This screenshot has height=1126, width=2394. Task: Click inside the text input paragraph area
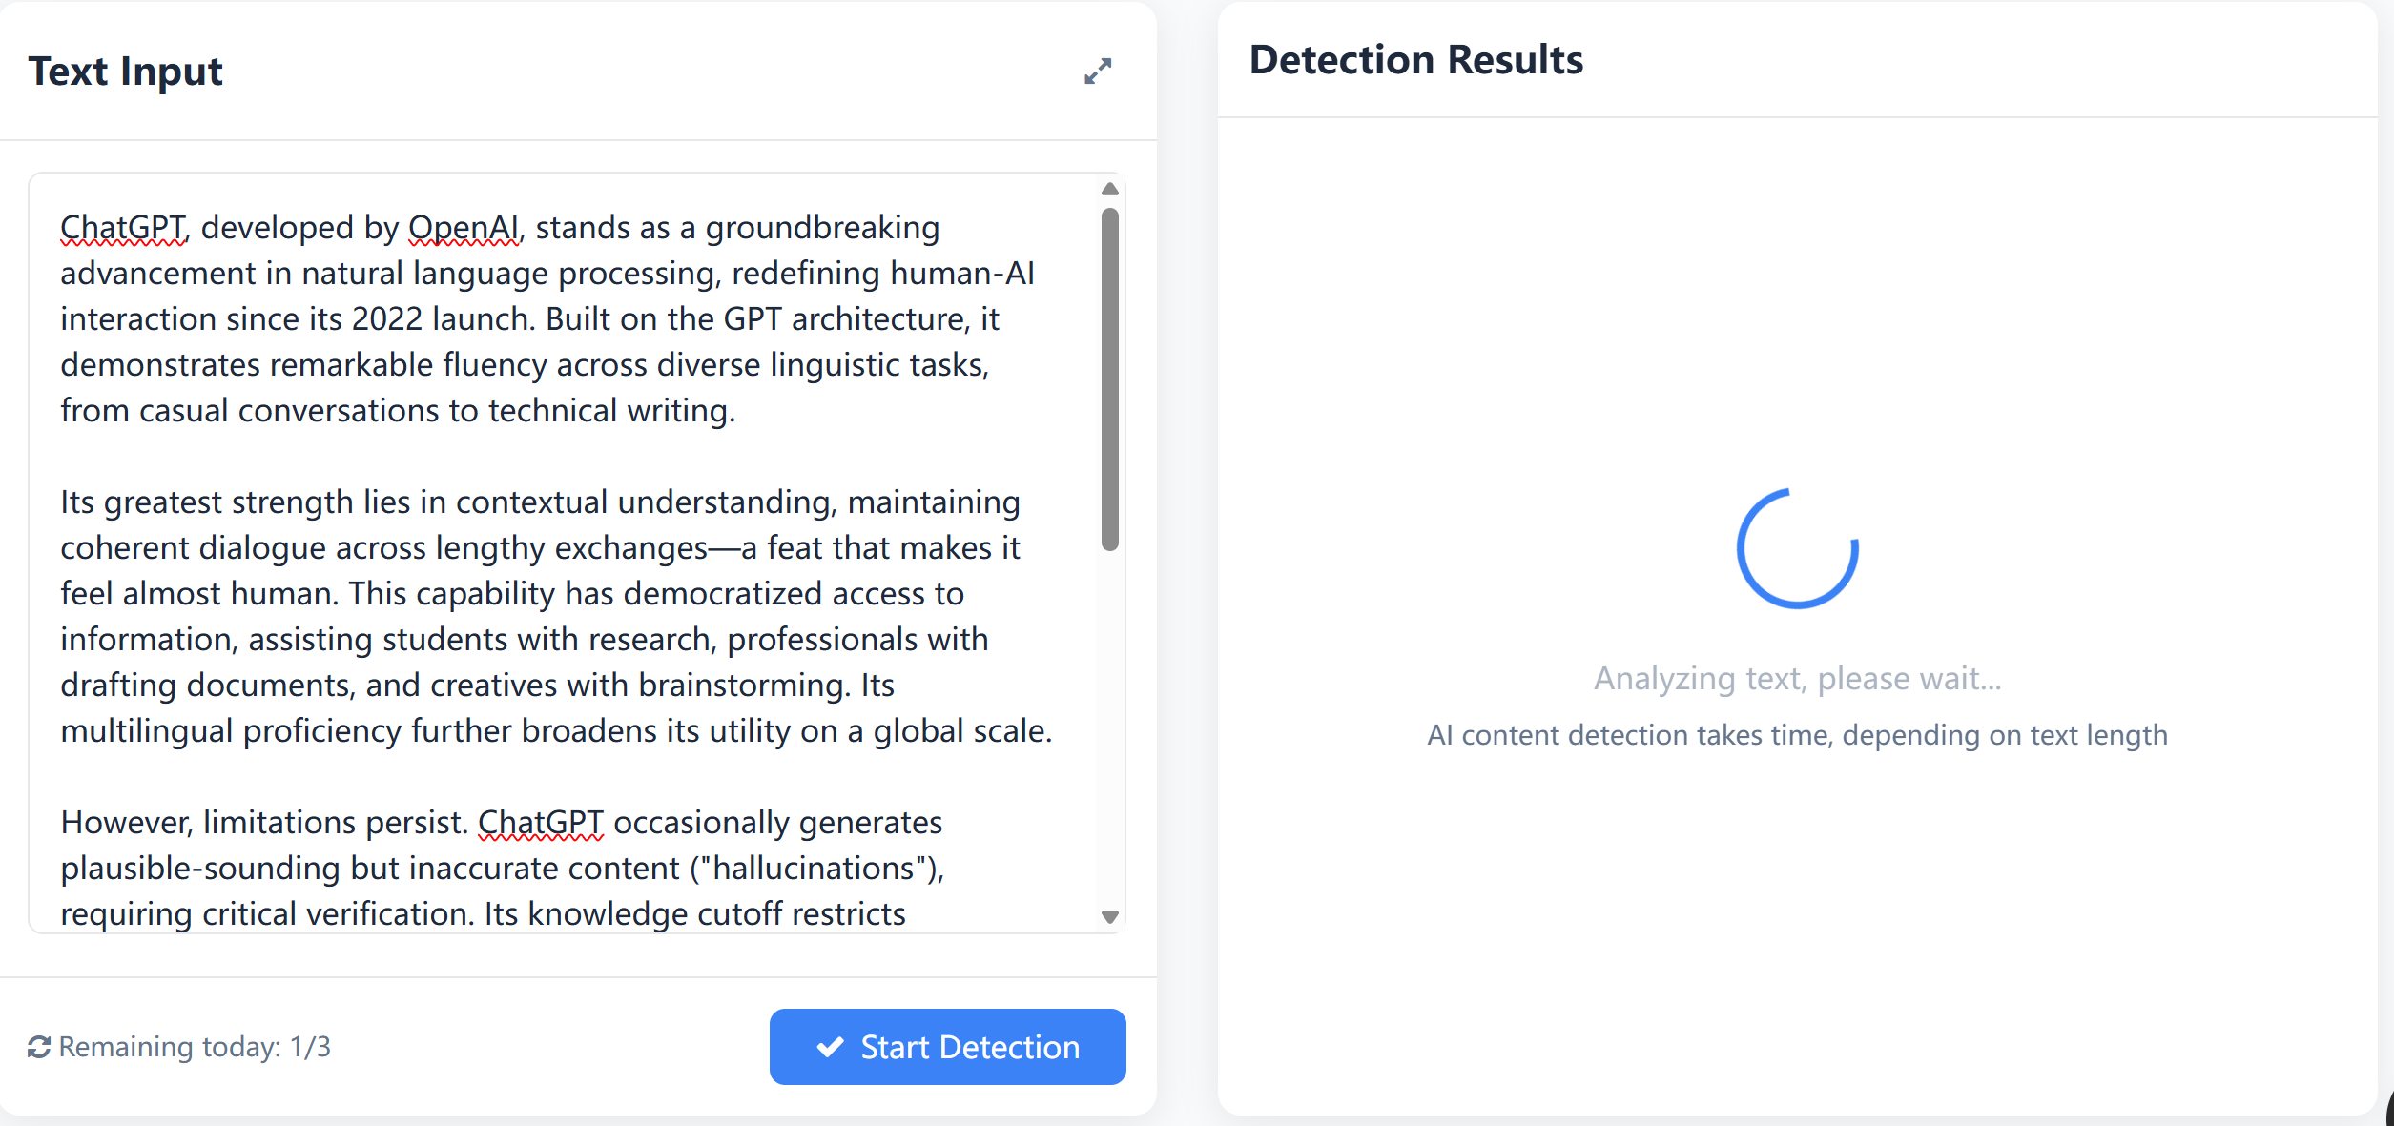point(563,553)
